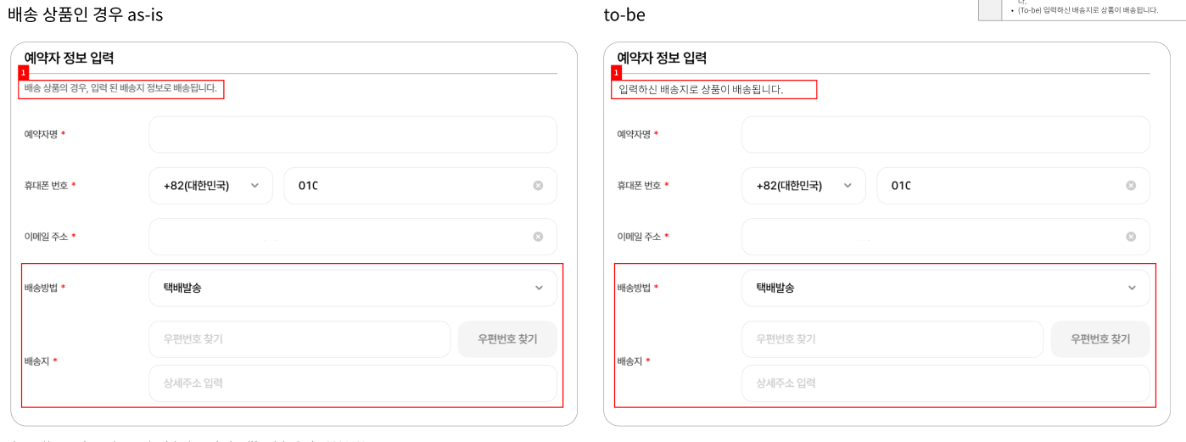1186x442 pixels.
Task: Click the phone number field in as-is form
Action: [407, 186]
